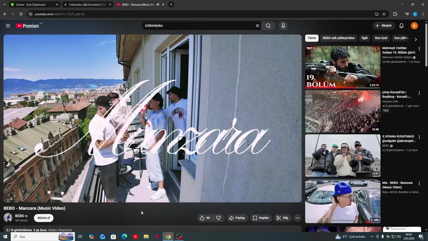Click the Manzara music video player
Image resolution: width=428 pixels, height=241 pixels.
click(152, 118)
